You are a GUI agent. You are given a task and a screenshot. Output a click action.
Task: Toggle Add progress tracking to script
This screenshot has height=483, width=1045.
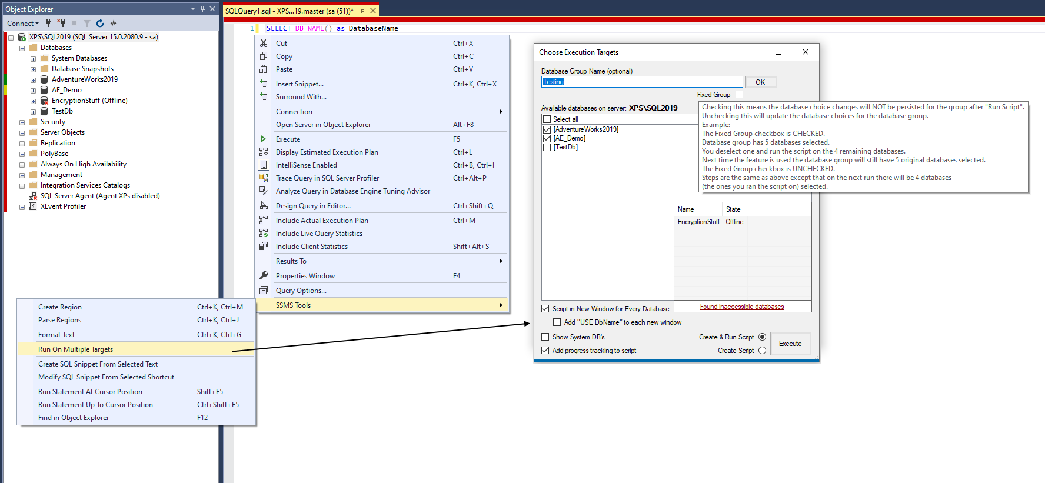point(545,351)
